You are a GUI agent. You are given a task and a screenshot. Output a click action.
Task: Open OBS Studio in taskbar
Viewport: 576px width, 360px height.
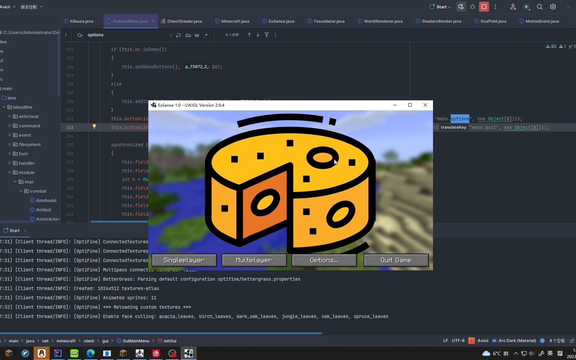pos(172,353)
